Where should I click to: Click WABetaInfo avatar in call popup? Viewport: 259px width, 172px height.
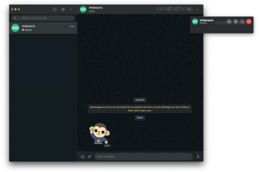tap(195, 21)
